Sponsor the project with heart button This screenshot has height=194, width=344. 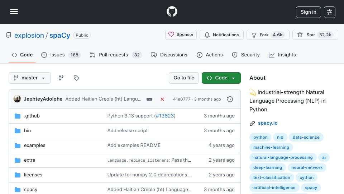click(x=181, y=35)
